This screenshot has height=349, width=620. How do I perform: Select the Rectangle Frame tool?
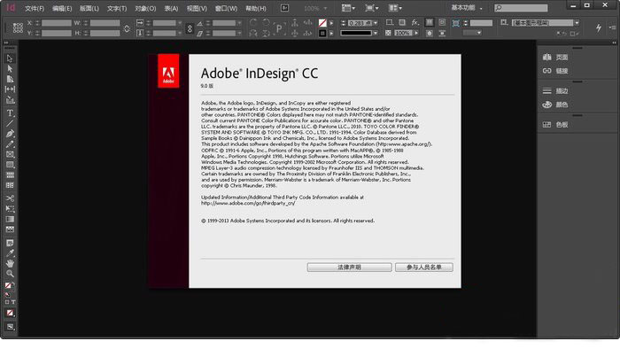click(10, 154)
